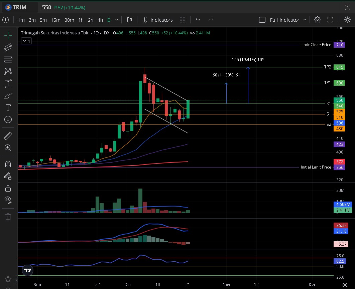Screen dimensions: 355x289
Task: Tick the Full Indicator checkbox
Action: (262, 20)
